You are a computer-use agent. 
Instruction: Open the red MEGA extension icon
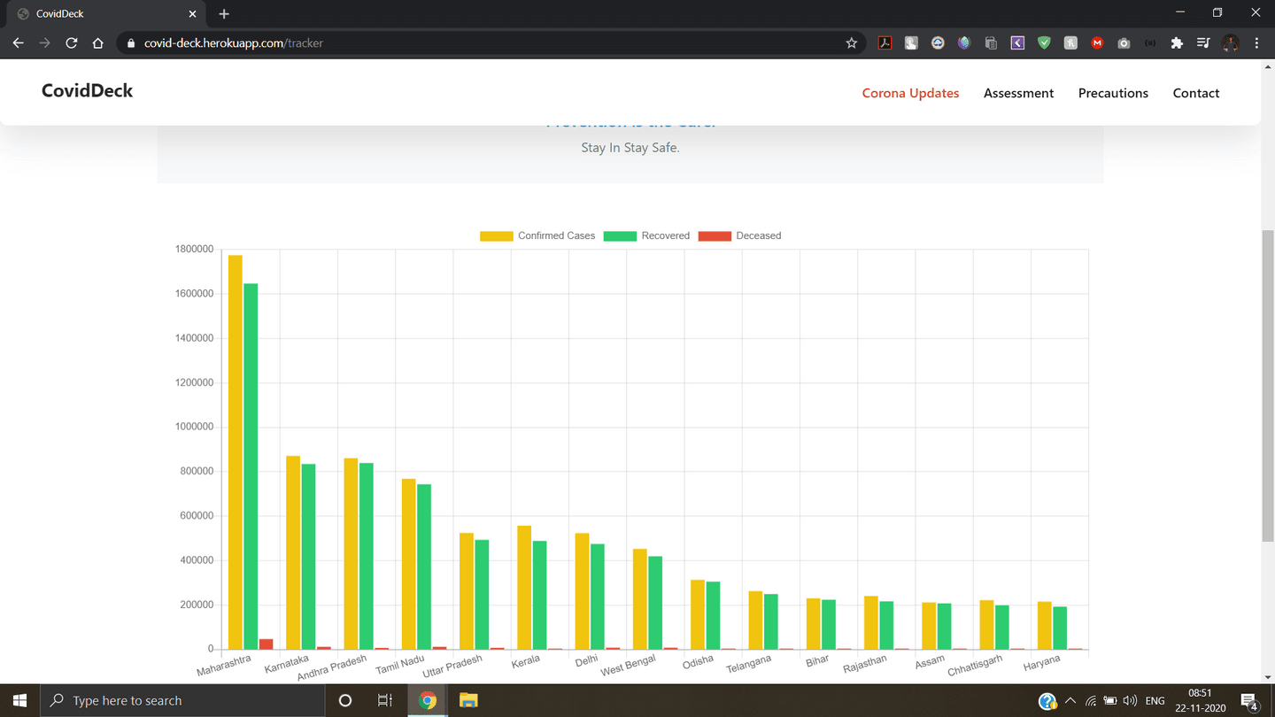(1097, 42)
